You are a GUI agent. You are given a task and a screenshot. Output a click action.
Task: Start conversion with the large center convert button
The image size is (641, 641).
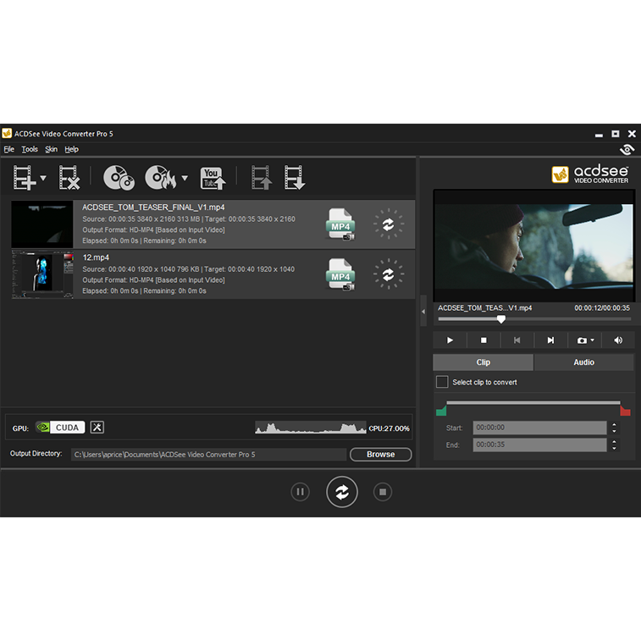click(x=342, y=492)
